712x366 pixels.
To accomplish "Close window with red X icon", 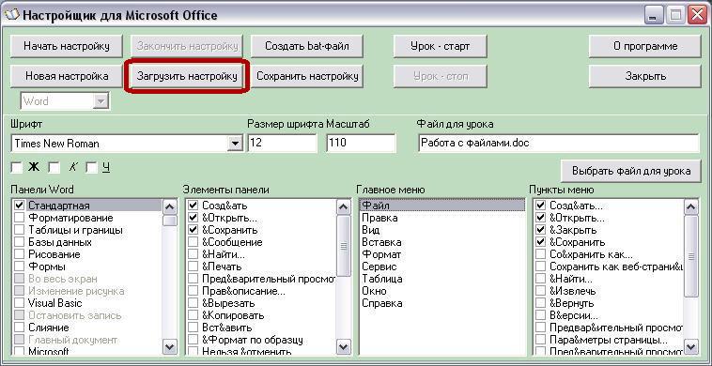I will coord(696,16).
